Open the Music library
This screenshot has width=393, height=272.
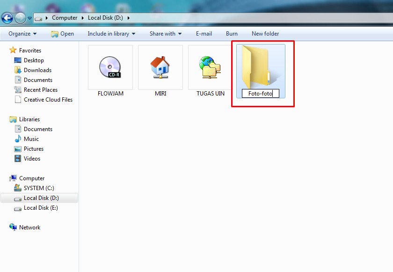coord(31,139)
